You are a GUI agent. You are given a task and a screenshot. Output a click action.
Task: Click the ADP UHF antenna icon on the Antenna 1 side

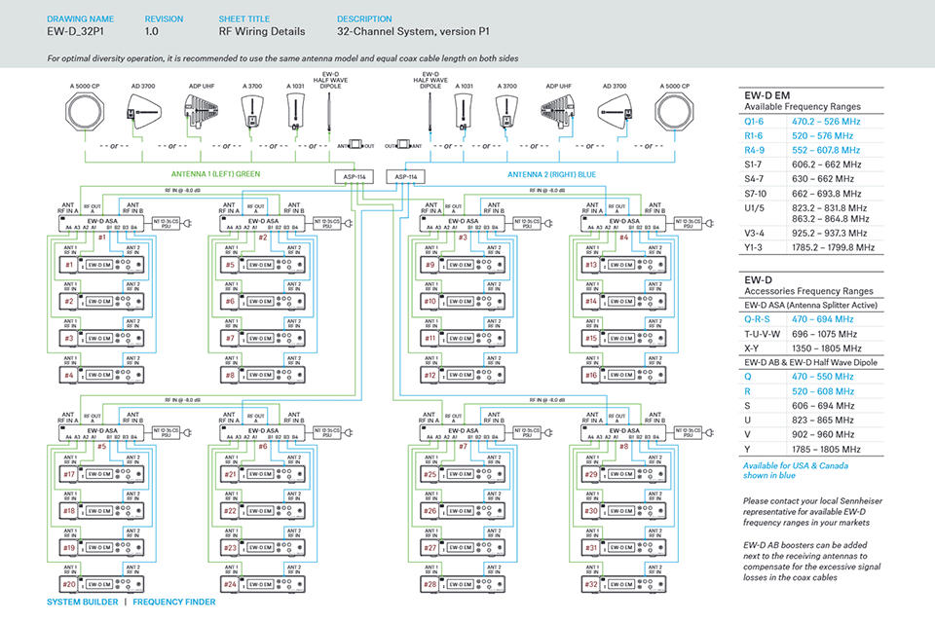[x=201, y=112]
